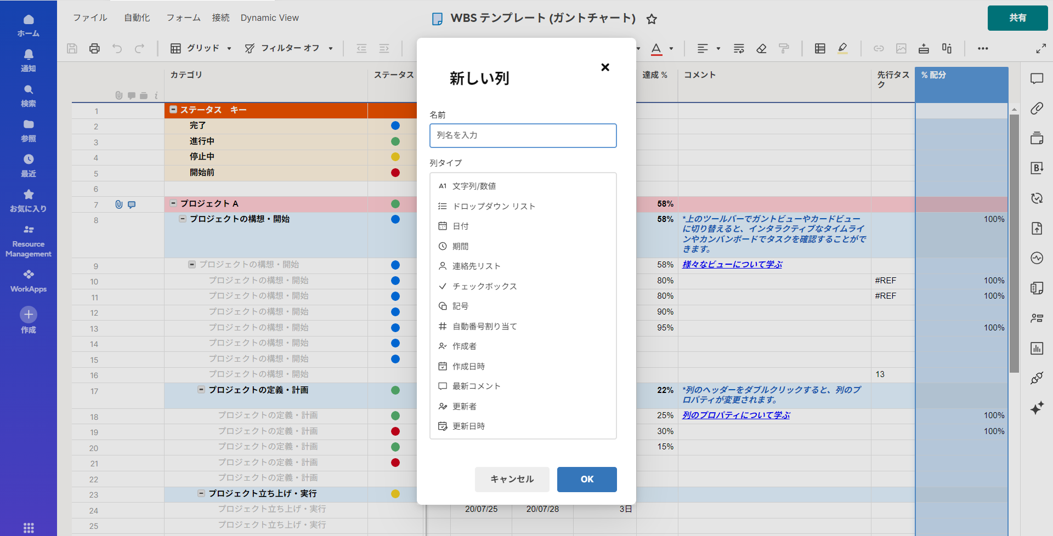Favorite the sheet with star icon
Viewport: 1053px width, 536px height.
click(x=652, y=19)
